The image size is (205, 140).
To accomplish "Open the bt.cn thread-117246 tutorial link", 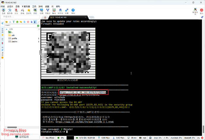I will pyautogui.click(x=85, y=122).
